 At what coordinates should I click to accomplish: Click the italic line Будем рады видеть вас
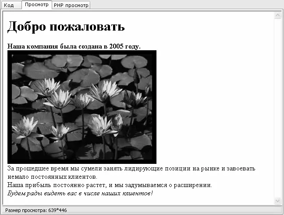point(80,193)
